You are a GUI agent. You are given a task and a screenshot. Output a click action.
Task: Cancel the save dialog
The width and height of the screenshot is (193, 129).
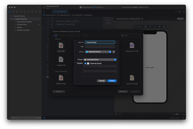(x=101, y=81)
